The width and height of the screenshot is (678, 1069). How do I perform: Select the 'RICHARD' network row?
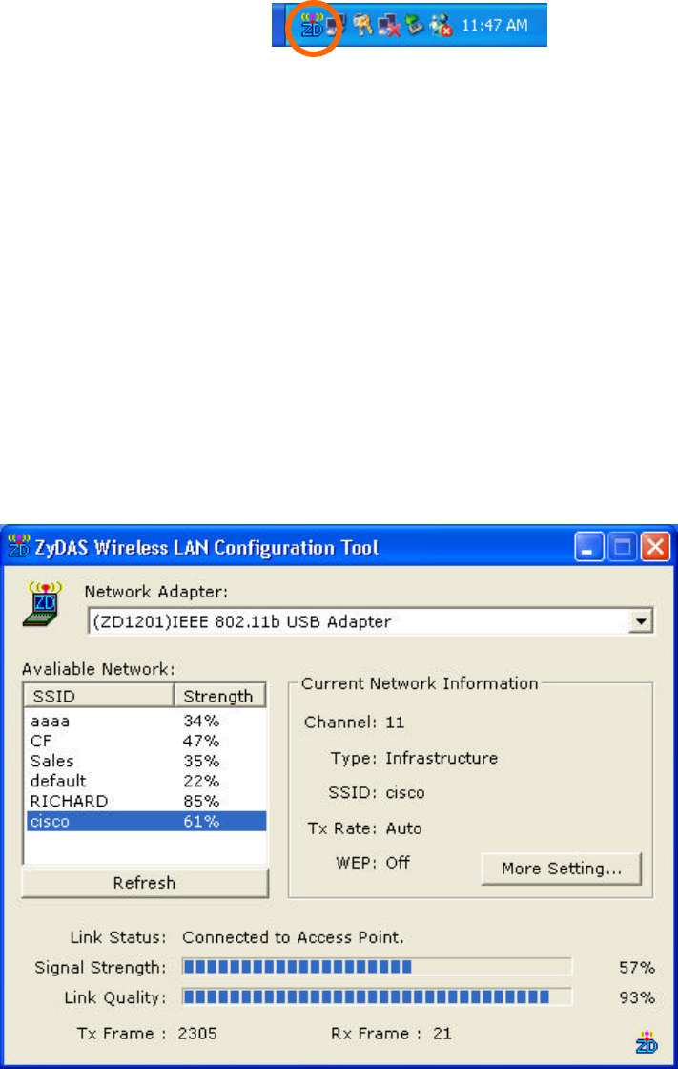pyautogui.click(x=146, y=801)
